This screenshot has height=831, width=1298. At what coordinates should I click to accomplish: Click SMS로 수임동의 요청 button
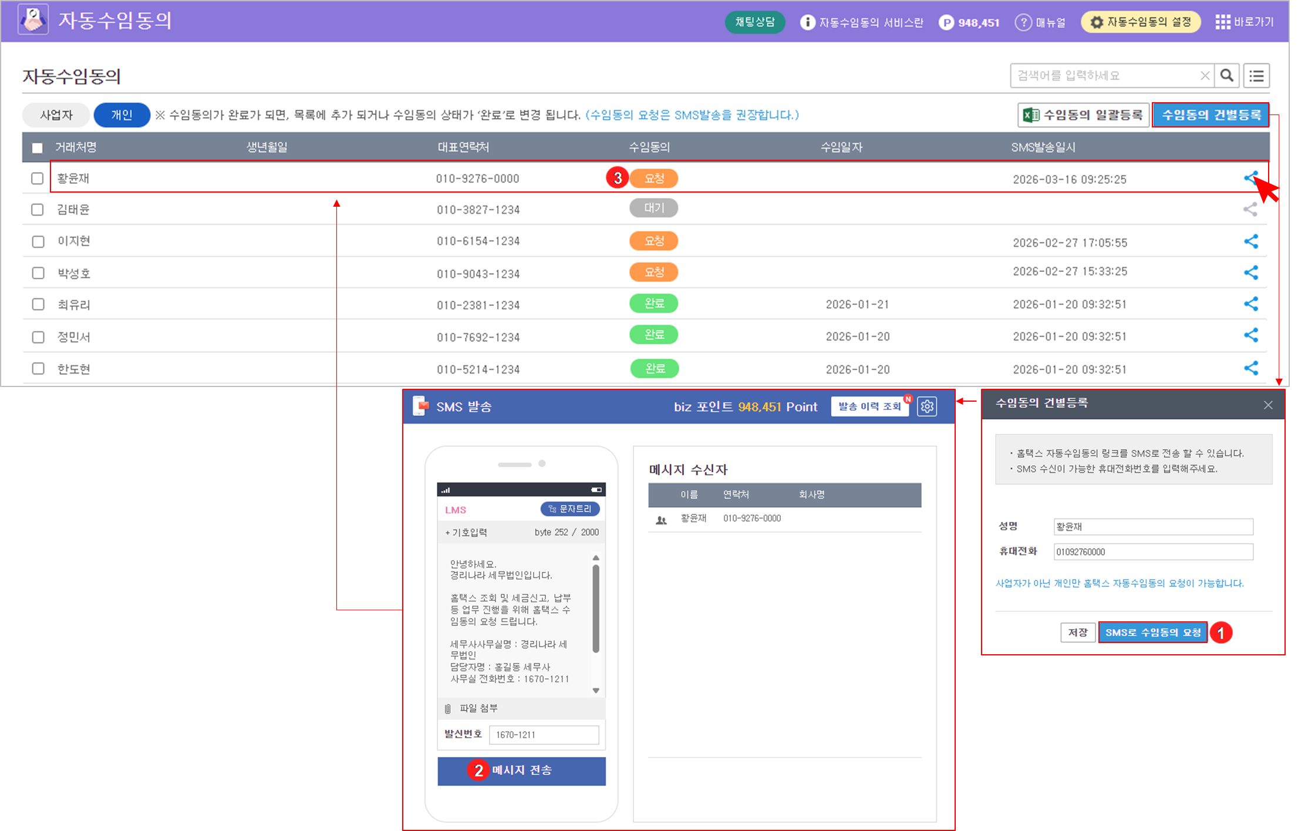click(x=1152, y=632)
